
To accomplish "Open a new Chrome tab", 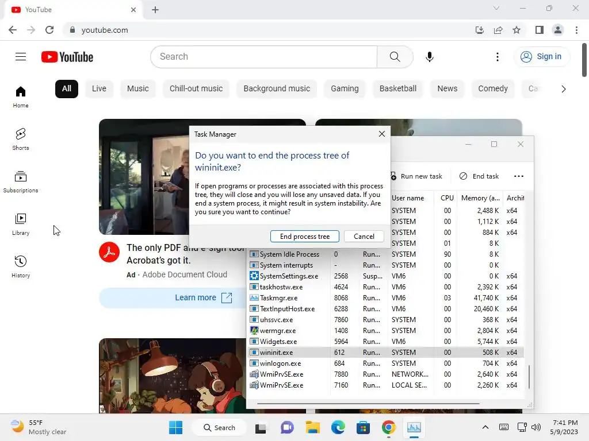I will point(155,10).
